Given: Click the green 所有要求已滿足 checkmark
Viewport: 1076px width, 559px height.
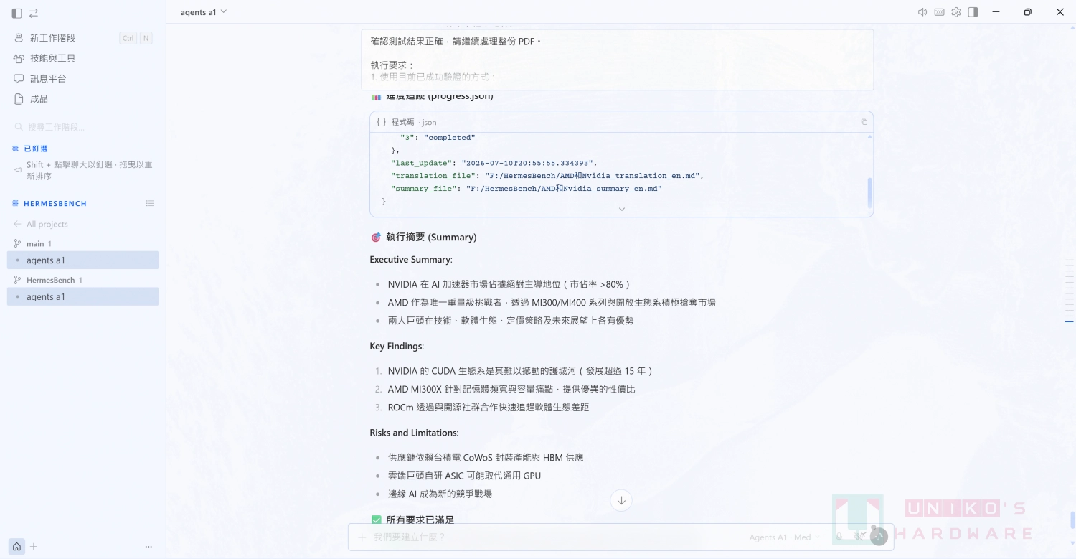Looking at the screenshot, I should [376, 520].
